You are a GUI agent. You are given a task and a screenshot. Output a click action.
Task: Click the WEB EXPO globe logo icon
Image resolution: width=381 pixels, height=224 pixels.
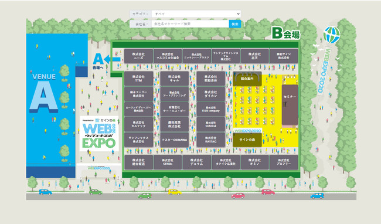click(332, 35)
